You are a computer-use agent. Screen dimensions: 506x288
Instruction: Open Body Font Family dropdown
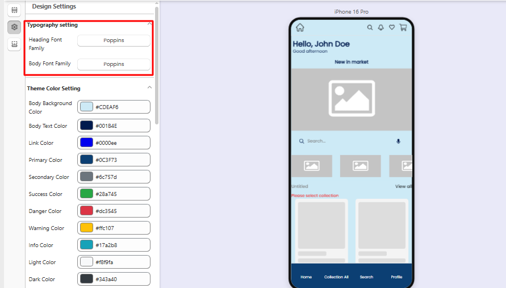click(114, 64)
